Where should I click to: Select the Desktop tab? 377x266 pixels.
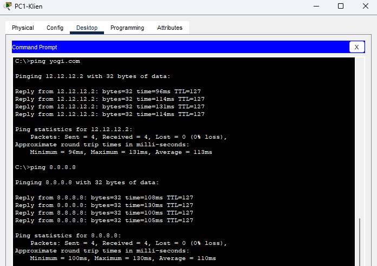87,28
